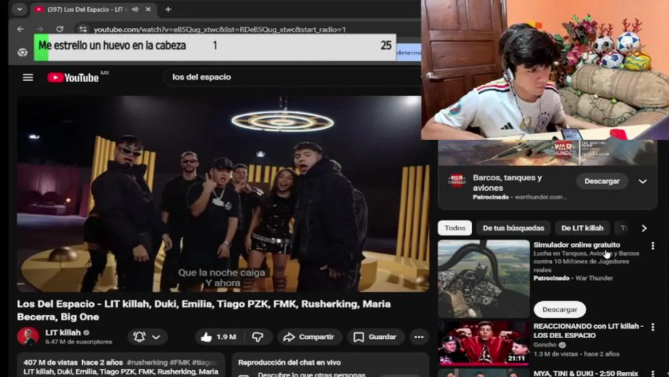Click the War Thunder banner ad image
669x377 pixels.
click(548, 152)
